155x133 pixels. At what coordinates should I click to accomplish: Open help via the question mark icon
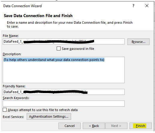tap(133, 6)
